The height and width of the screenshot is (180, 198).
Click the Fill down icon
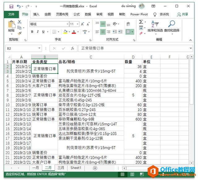pyautogui.click(x=141, y=28)
